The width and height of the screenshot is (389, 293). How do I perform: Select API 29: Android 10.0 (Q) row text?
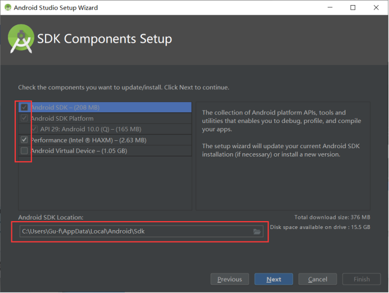[91, 129]
